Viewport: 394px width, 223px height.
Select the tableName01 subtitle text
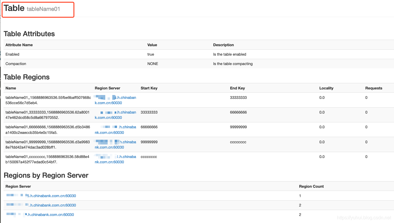click(x=44, y=9)
